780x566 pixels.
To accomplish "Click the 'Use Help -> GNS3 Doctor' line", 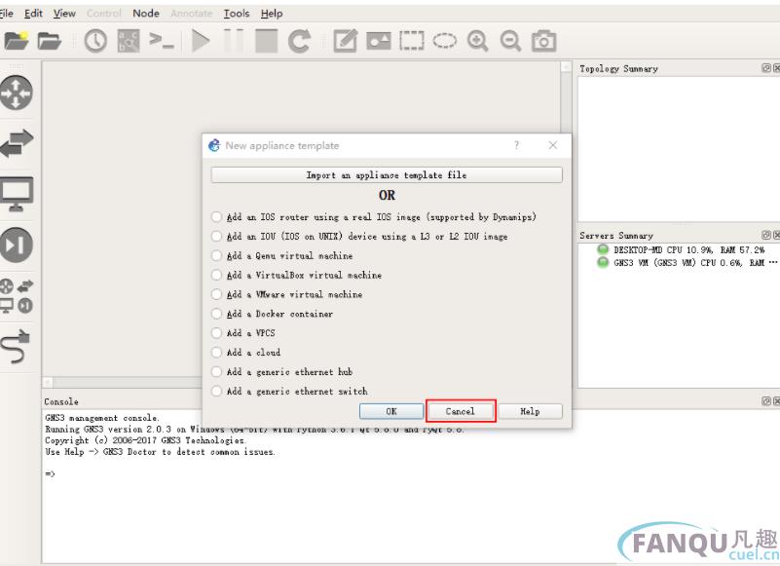I will tap(160, 452).
